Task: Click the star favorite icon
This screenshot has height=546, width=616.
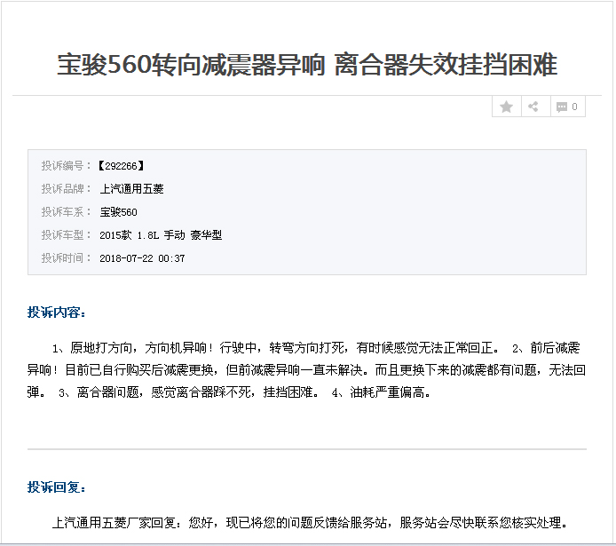Action: click(507, 107)
